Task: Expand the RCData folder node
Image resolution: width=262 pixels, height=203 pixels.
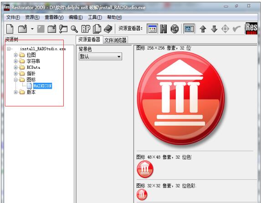Action: (15, 67)
